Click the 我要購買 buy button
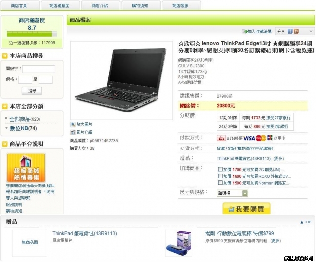Image resolution: width=316 pixels, height=262 pixels. tap(246, 209)
